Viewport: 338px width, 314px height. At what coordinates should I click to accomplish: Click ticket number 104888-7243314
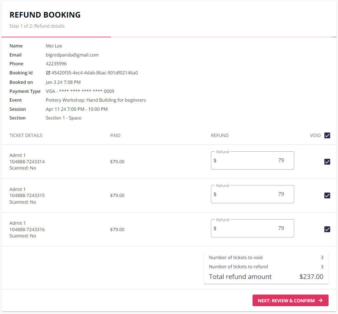pos(27,162)
